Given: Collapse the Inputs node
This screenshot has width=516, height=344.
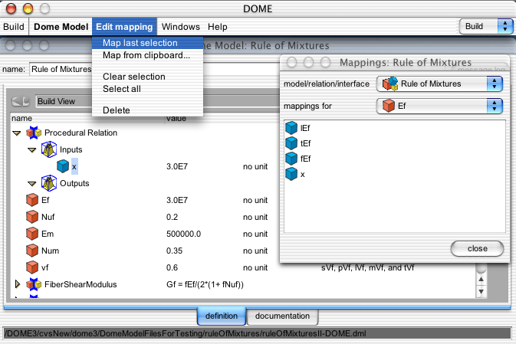Looking at the screenshot, I should 32,150.
